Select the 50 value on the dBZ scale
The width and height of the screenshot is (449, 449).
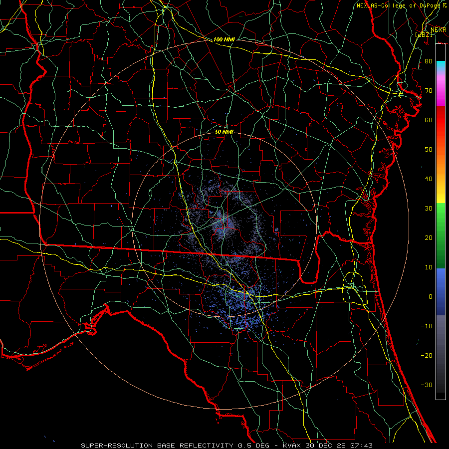429,149
